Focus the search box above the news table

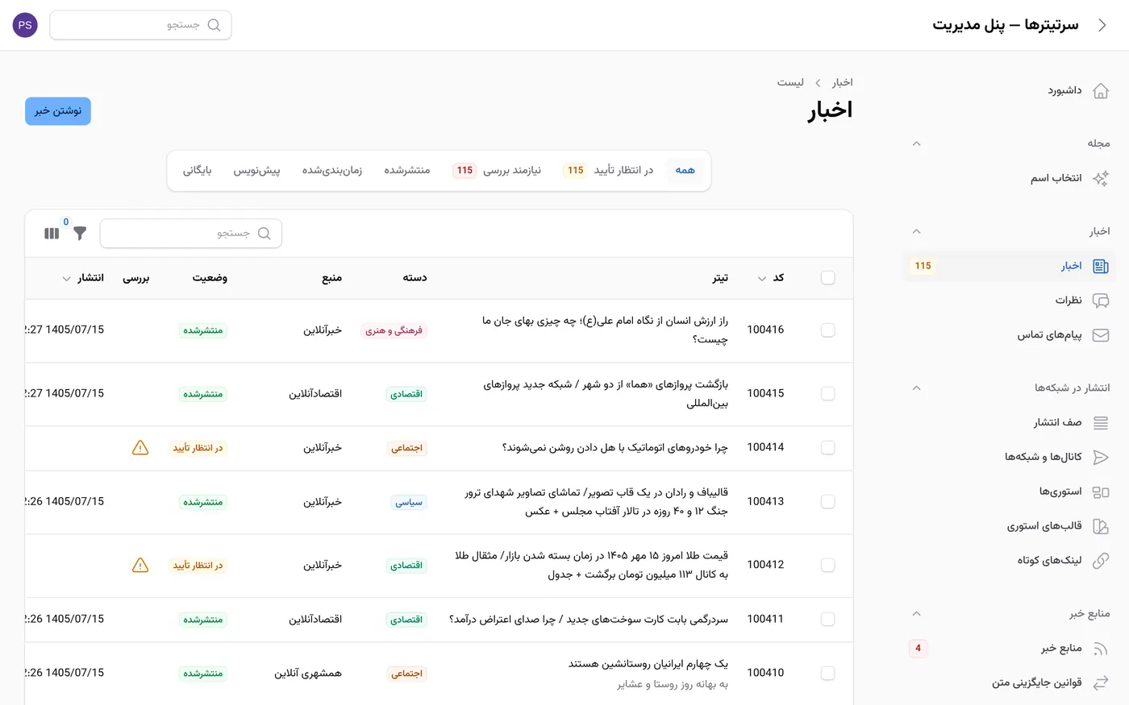click(x=191, y=234)
